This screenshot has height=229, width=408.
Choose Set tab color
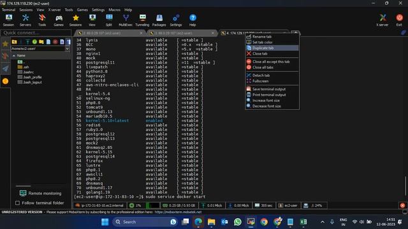tap(272, 43)
